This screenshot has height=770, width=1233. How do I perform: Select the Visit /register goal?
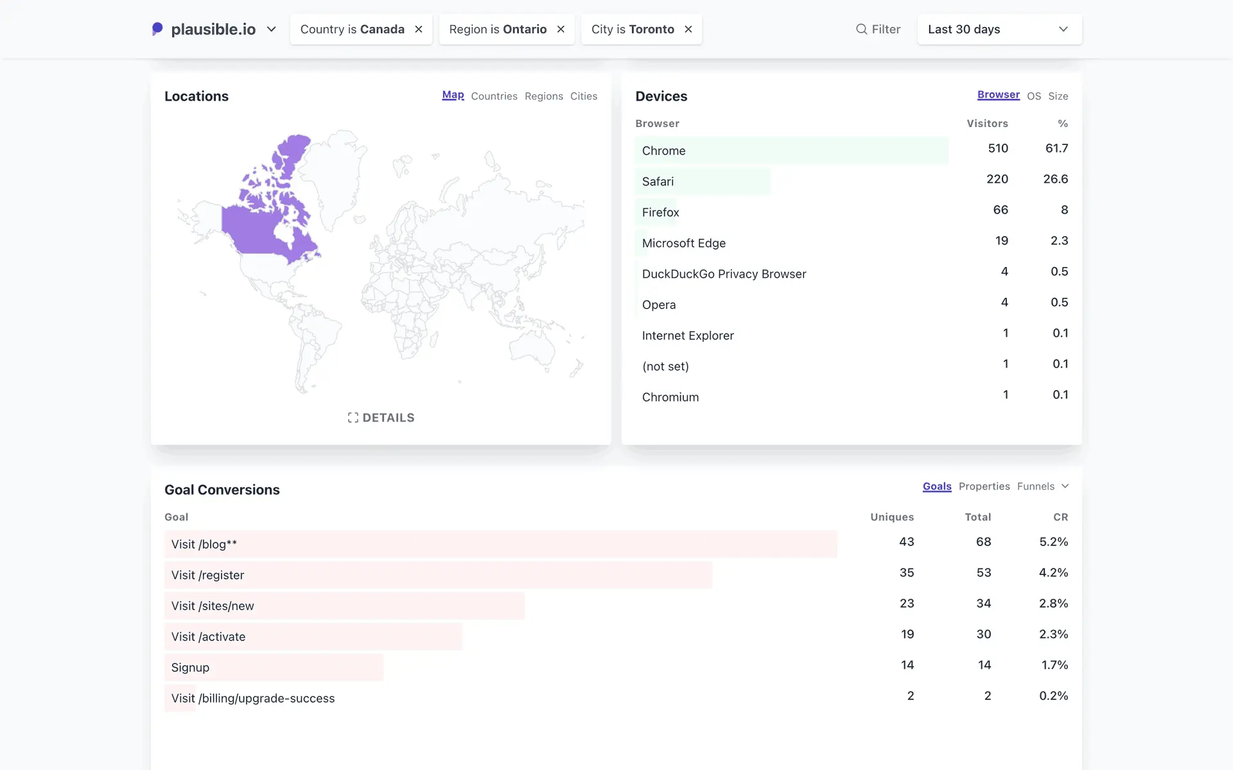click(207, 575)
